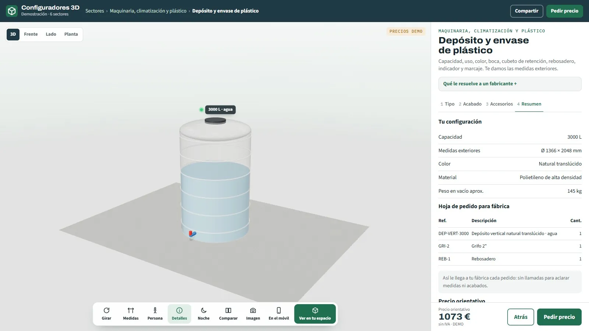Open the Comparar compare view
The width and height of the screenshot is (589, 331).
[228, 314]
